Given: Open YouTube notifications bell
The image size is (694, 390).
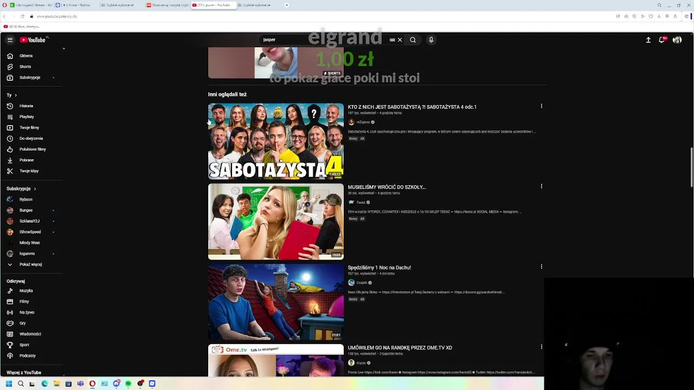Looking at the screenshot, I should [x=662, y=40].
